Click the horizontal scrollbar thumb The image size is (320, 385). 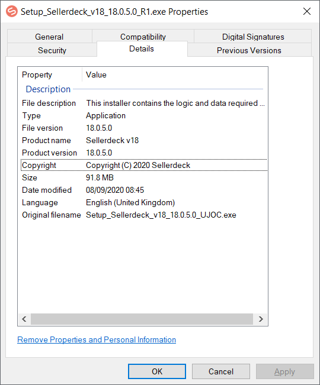pos(142,319)
